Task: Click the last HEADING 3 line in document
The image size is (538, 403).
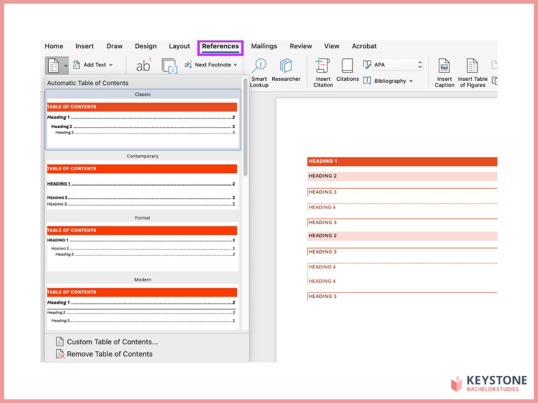Action: 402,296
